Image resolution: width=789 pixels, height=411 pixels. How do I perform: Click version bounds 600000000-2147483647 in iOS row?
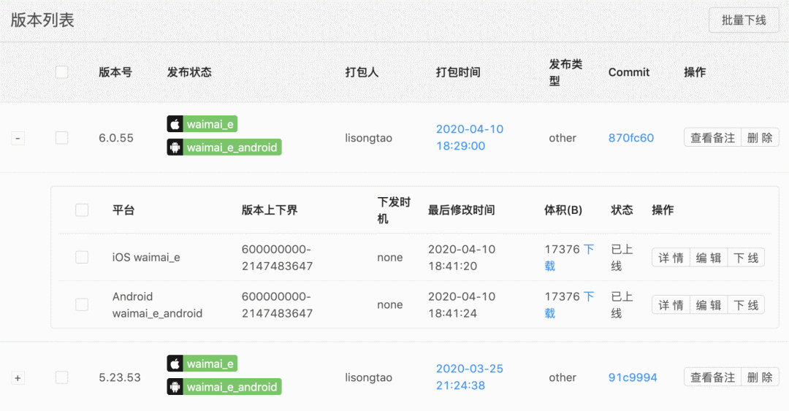pyautogui.click(x=278, y=257)
